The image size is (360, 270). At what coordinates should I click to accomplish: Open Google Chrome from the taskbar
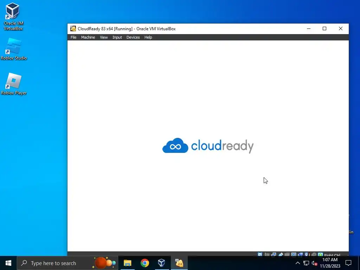(145, 263)
